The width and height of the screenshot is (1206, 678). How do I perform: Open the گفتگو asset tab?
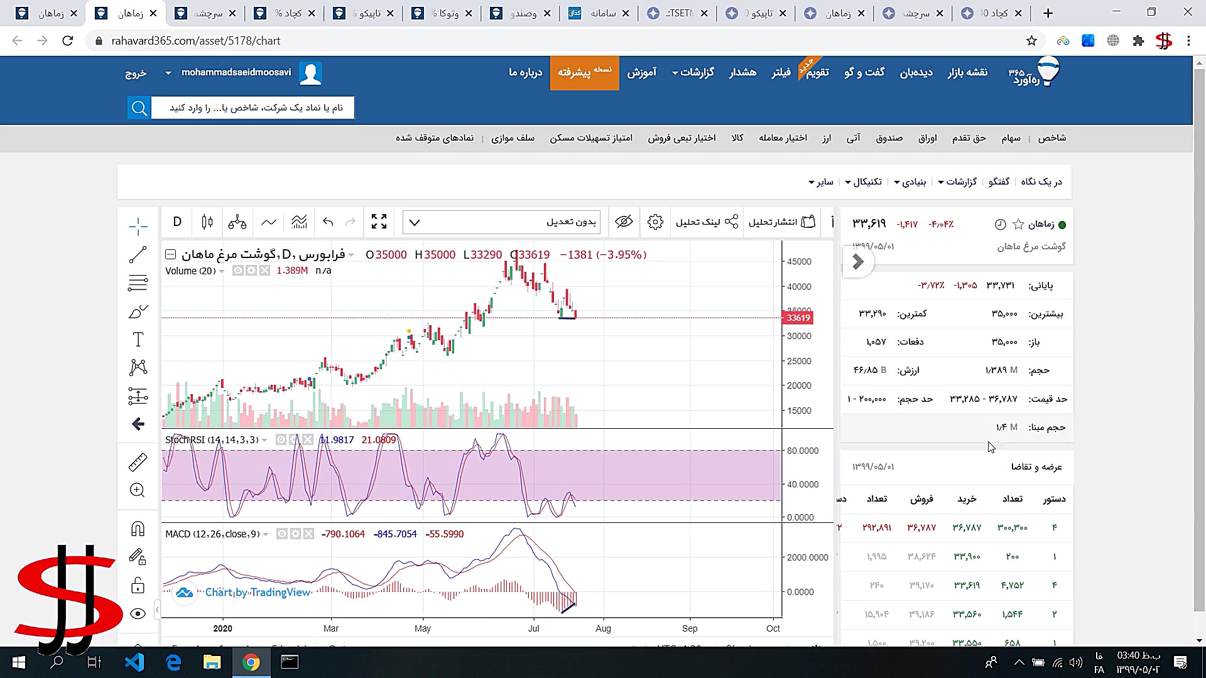(x=999, y=181)
